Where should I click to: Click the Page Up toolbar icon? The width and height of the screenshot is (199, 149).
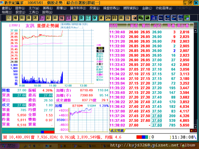[x=167, y=18]
